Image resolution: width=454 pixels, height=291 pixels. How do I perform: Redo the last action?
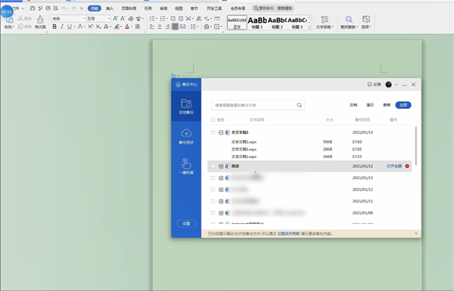point(73,8)
